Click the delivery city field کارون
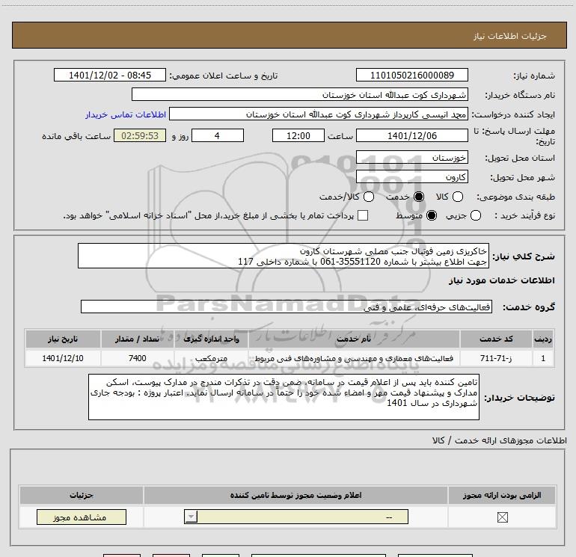The image size is (576, 557). click(411, 176)
